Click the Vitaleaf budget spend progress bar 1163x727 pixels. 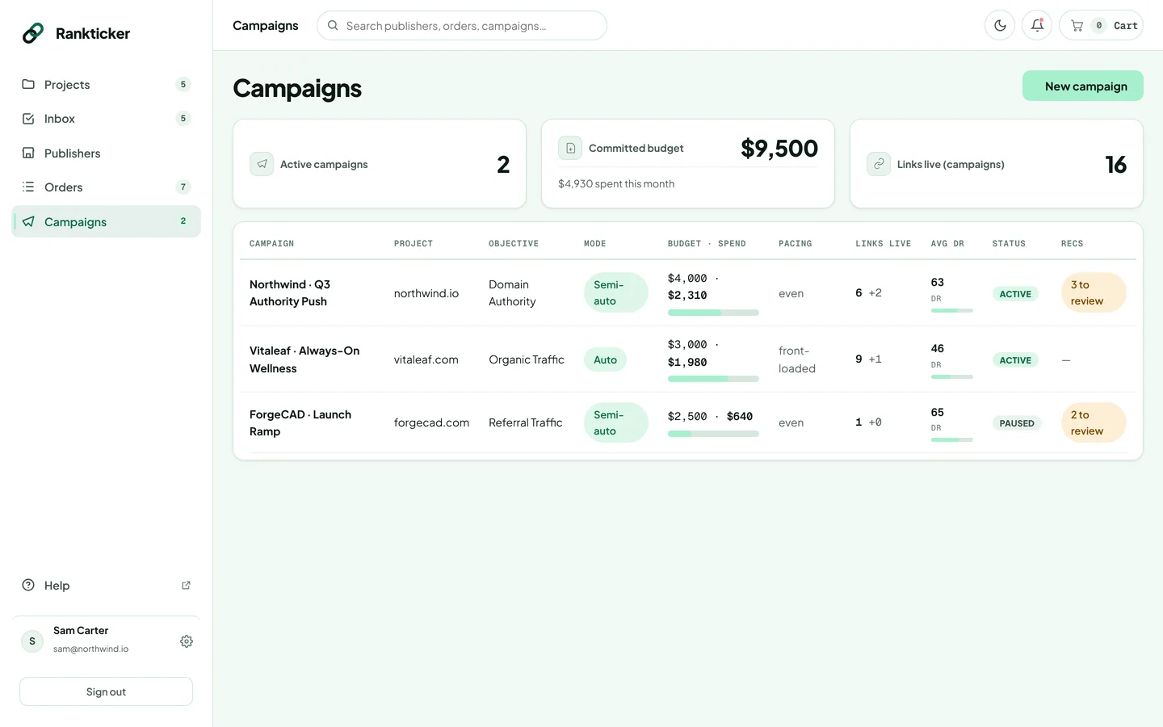pyautogui.click(x=713, y=379)
